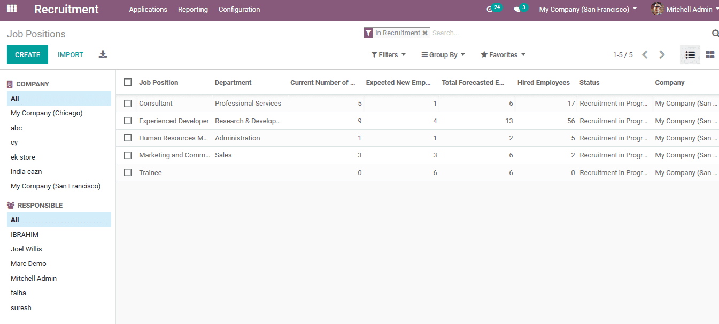Click Mitchell Admin avatar picture
Screen dimensions: 719x324
click(x=657, y=9)
